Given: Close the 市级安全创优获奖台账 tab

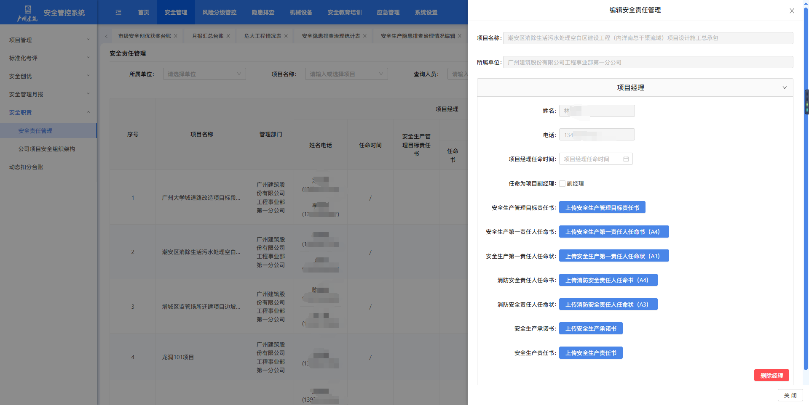Looking at the screenshot, I should click(x=176, y=36).
